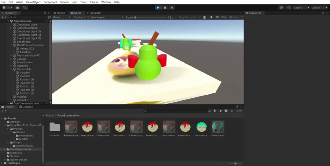This screenshot has width=330, height=166.
Task: Click the Step frame button
Action: (x=172, y=8)
